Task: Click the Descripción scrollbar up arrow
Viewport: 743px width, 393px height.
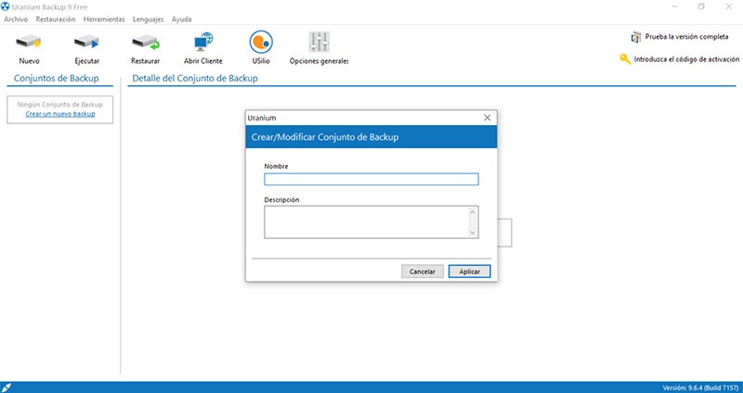Action: point(473,211)
